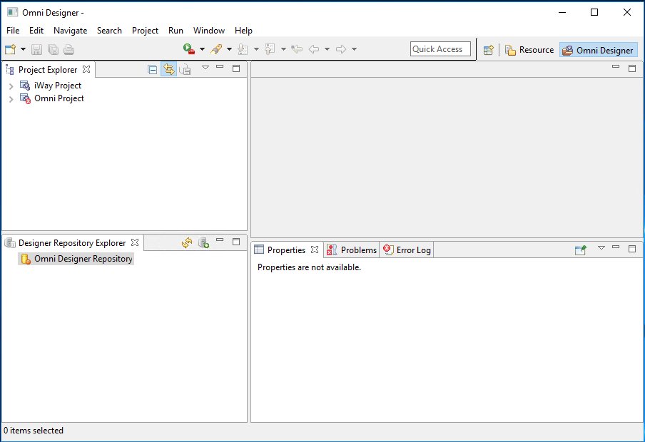Switch to the Omni Designer perspective

598,50
